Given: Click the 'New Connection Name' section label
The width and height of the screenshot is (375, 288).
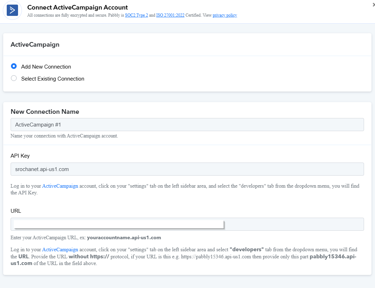Looking at the screenshot, I should (45, 112).
